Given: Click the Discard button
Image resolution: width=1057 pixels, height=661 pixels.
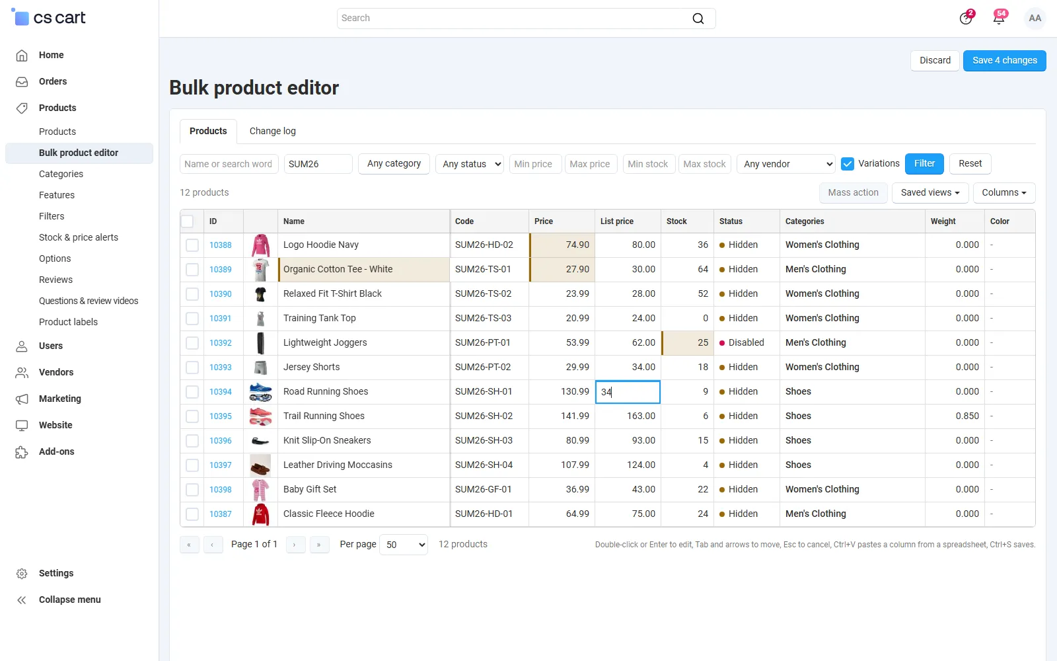Looking at the screenshot, I should (935, 60).
